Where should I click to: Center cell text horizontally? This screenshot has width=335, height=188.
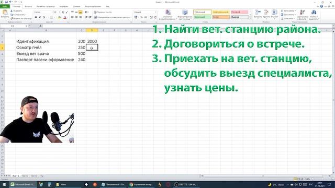tap(76, 17)
